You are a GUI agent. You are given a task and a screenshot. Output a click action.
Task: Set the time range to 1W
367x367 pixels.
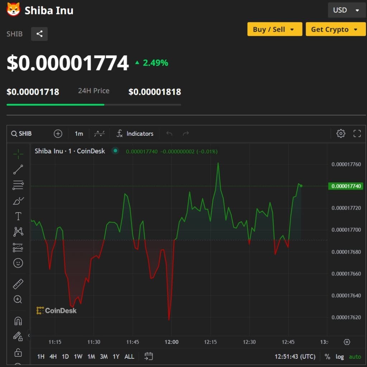pyautogui.click(x=78, y=357)
